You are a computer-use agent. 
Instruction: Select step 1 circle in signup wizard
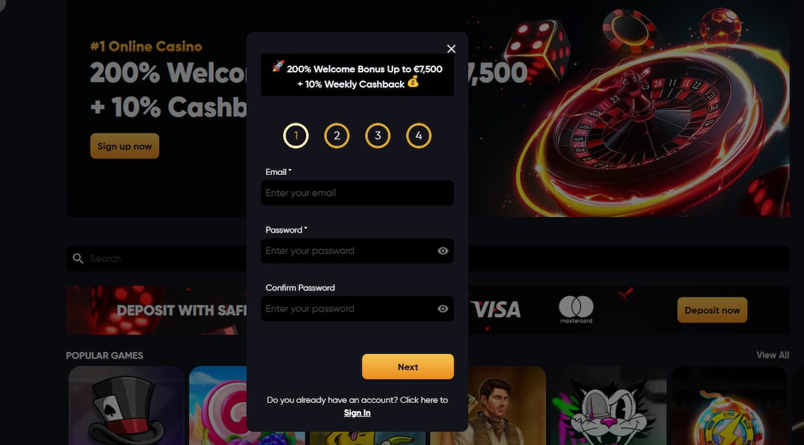295,136
